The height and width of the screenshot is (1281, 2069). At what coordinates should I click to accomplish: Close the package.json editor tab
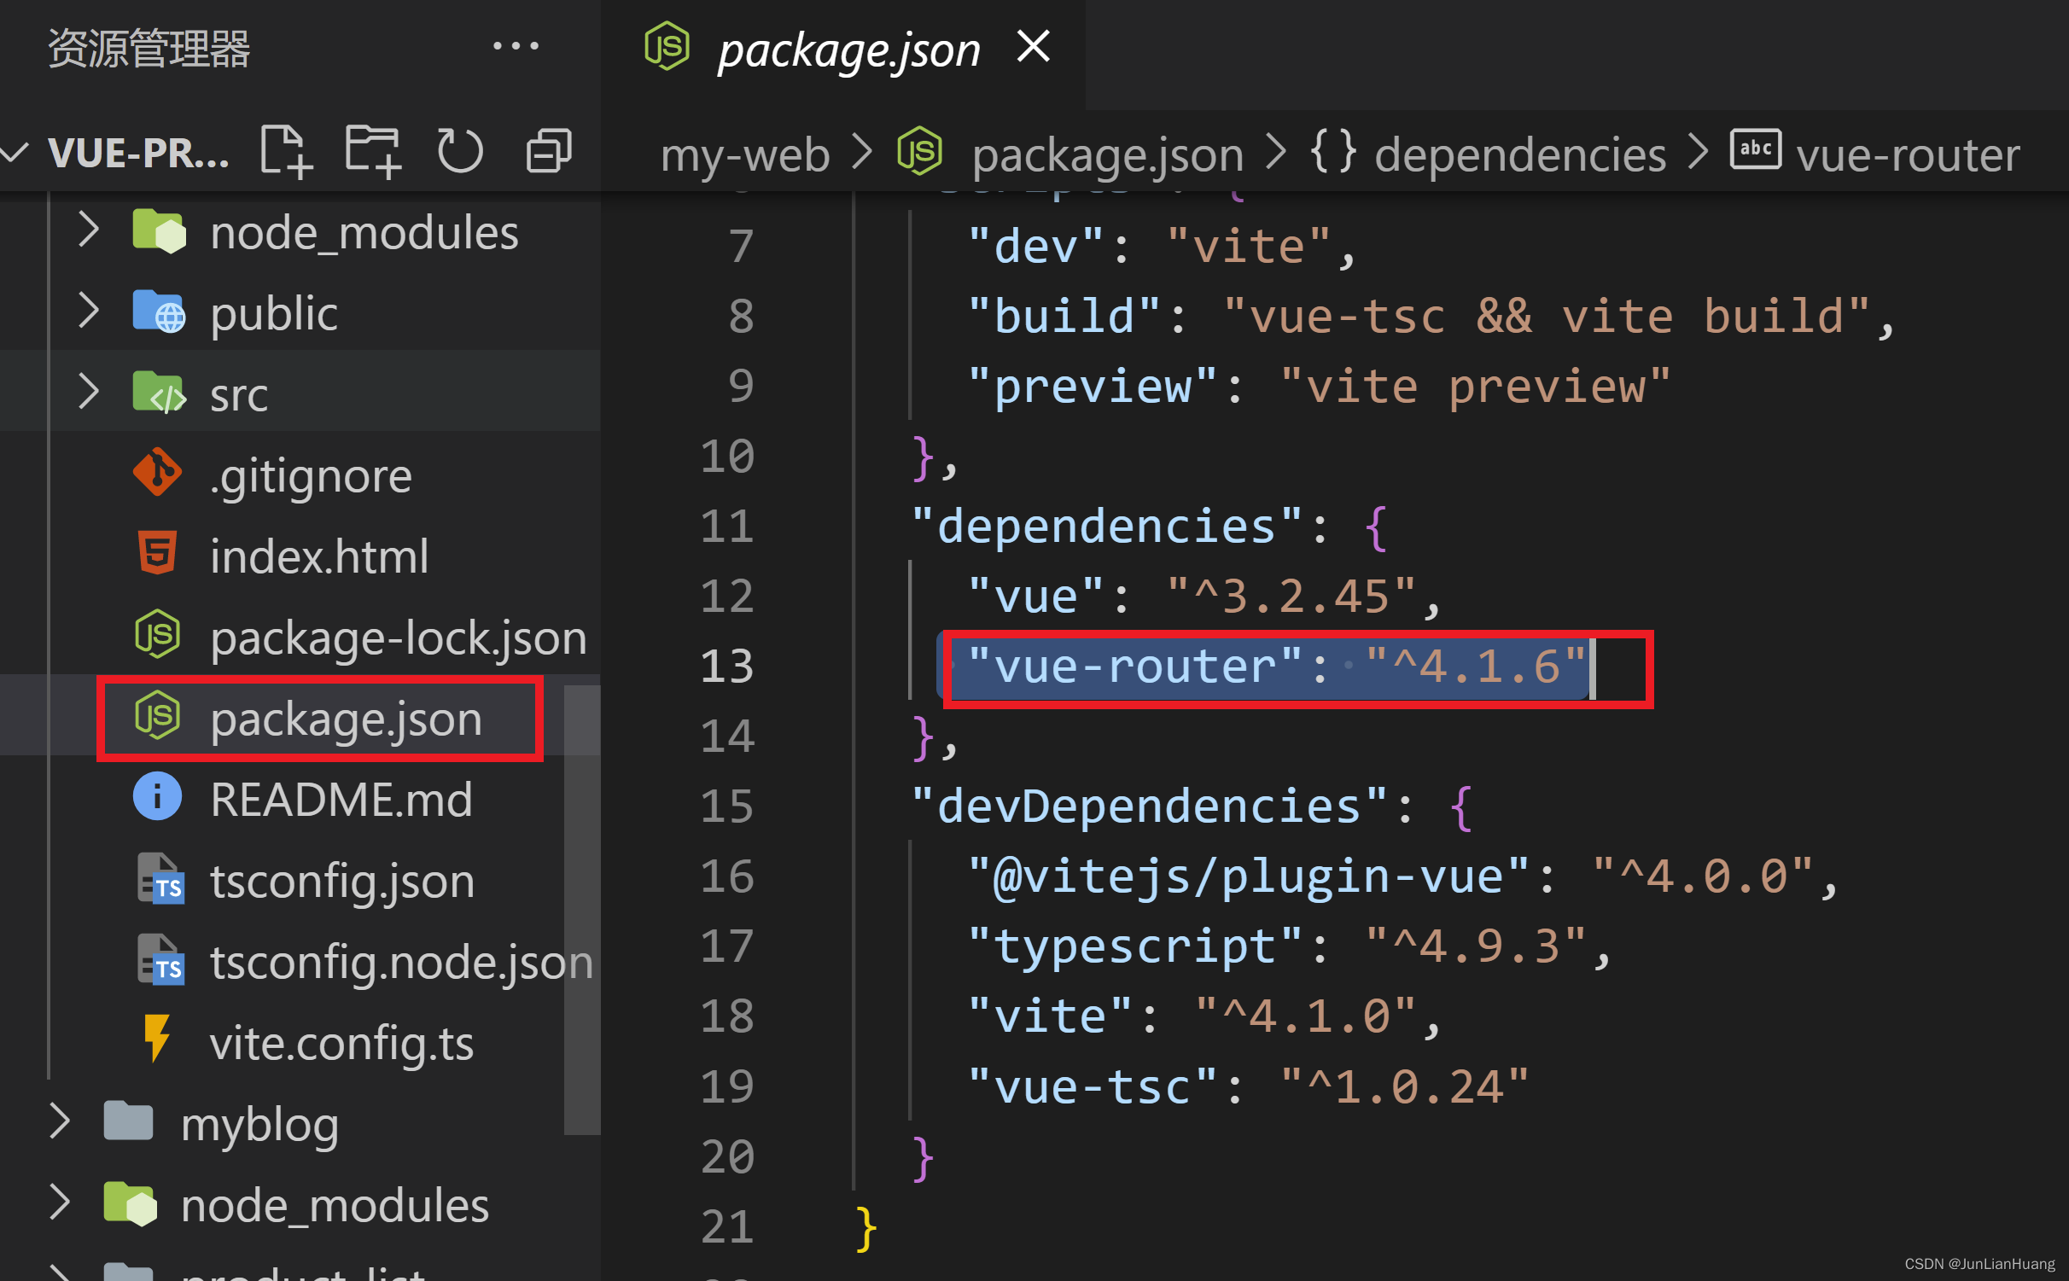[x=1033, y=47]
